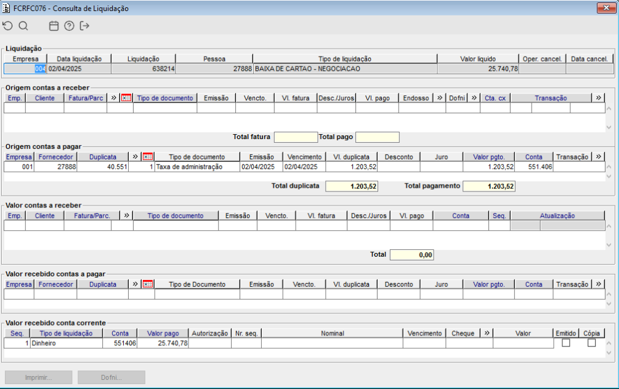The image size is (619, 389).
Task: Click the Total duplicata field 1.203,52
Action: pyautogui.click(x=352, y=186)
